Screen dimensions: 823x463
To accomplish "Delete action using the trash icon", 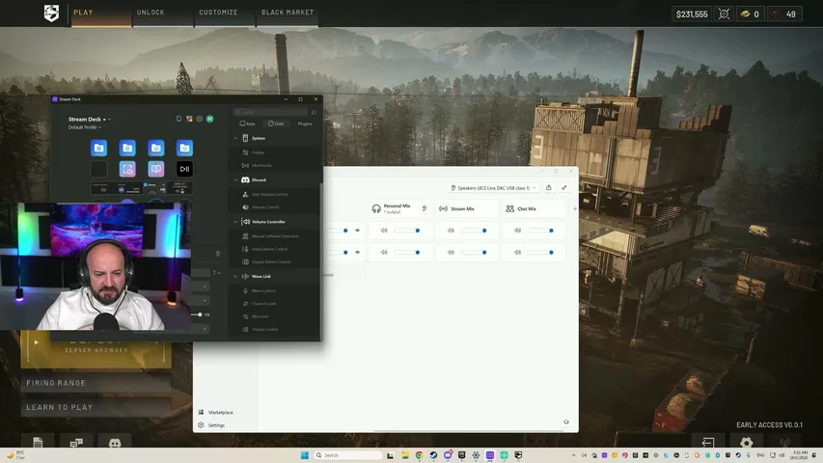I will 218,254.
